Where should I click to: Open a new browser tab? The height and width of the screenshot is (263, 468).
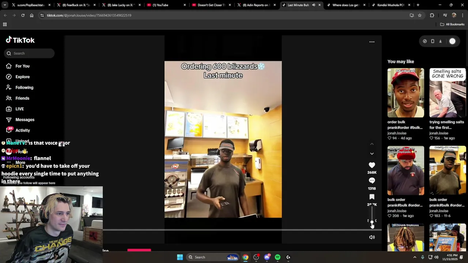pos(418,5)
